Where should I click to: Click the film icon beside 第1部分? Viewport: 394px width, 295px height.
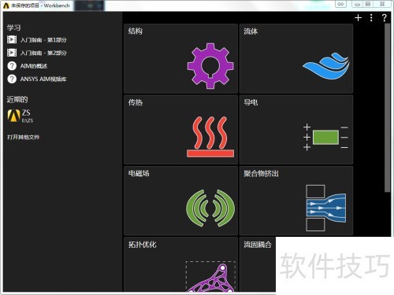click(12, 39)
